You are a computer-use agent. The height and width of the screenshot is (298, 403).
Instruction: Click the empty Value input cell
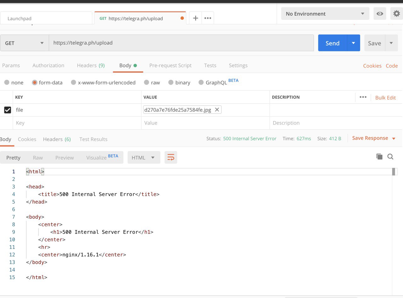[x=205, y=123]
